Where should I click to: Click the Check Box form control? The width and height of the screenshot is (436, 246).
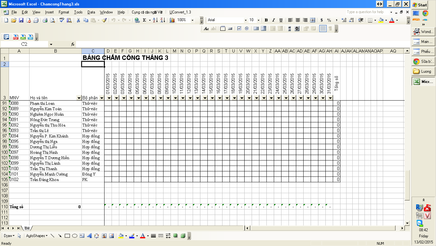[239, 29]
